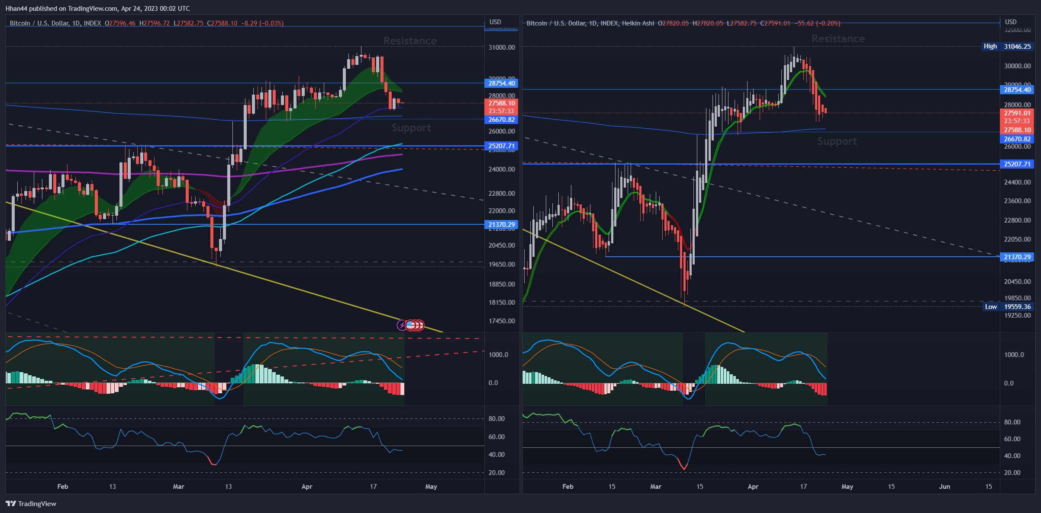1041x513 pixels.
Task: Click the USD currency label on left chart
Action: pyautogui.click(x=495, y=22)
